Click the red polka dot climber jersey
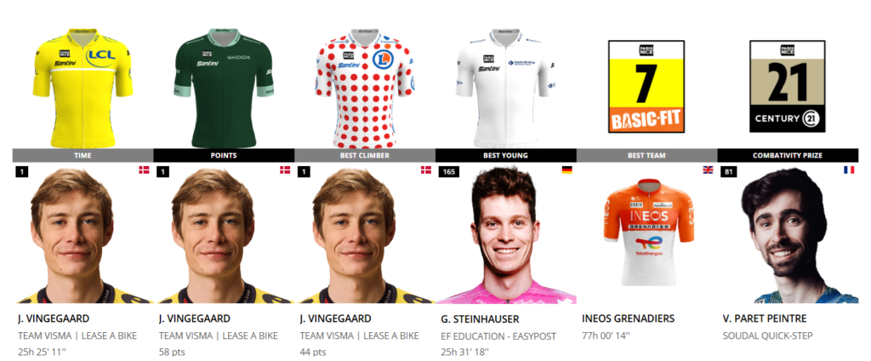This screenshot has width=871, height=361. (x=364, y=88)
